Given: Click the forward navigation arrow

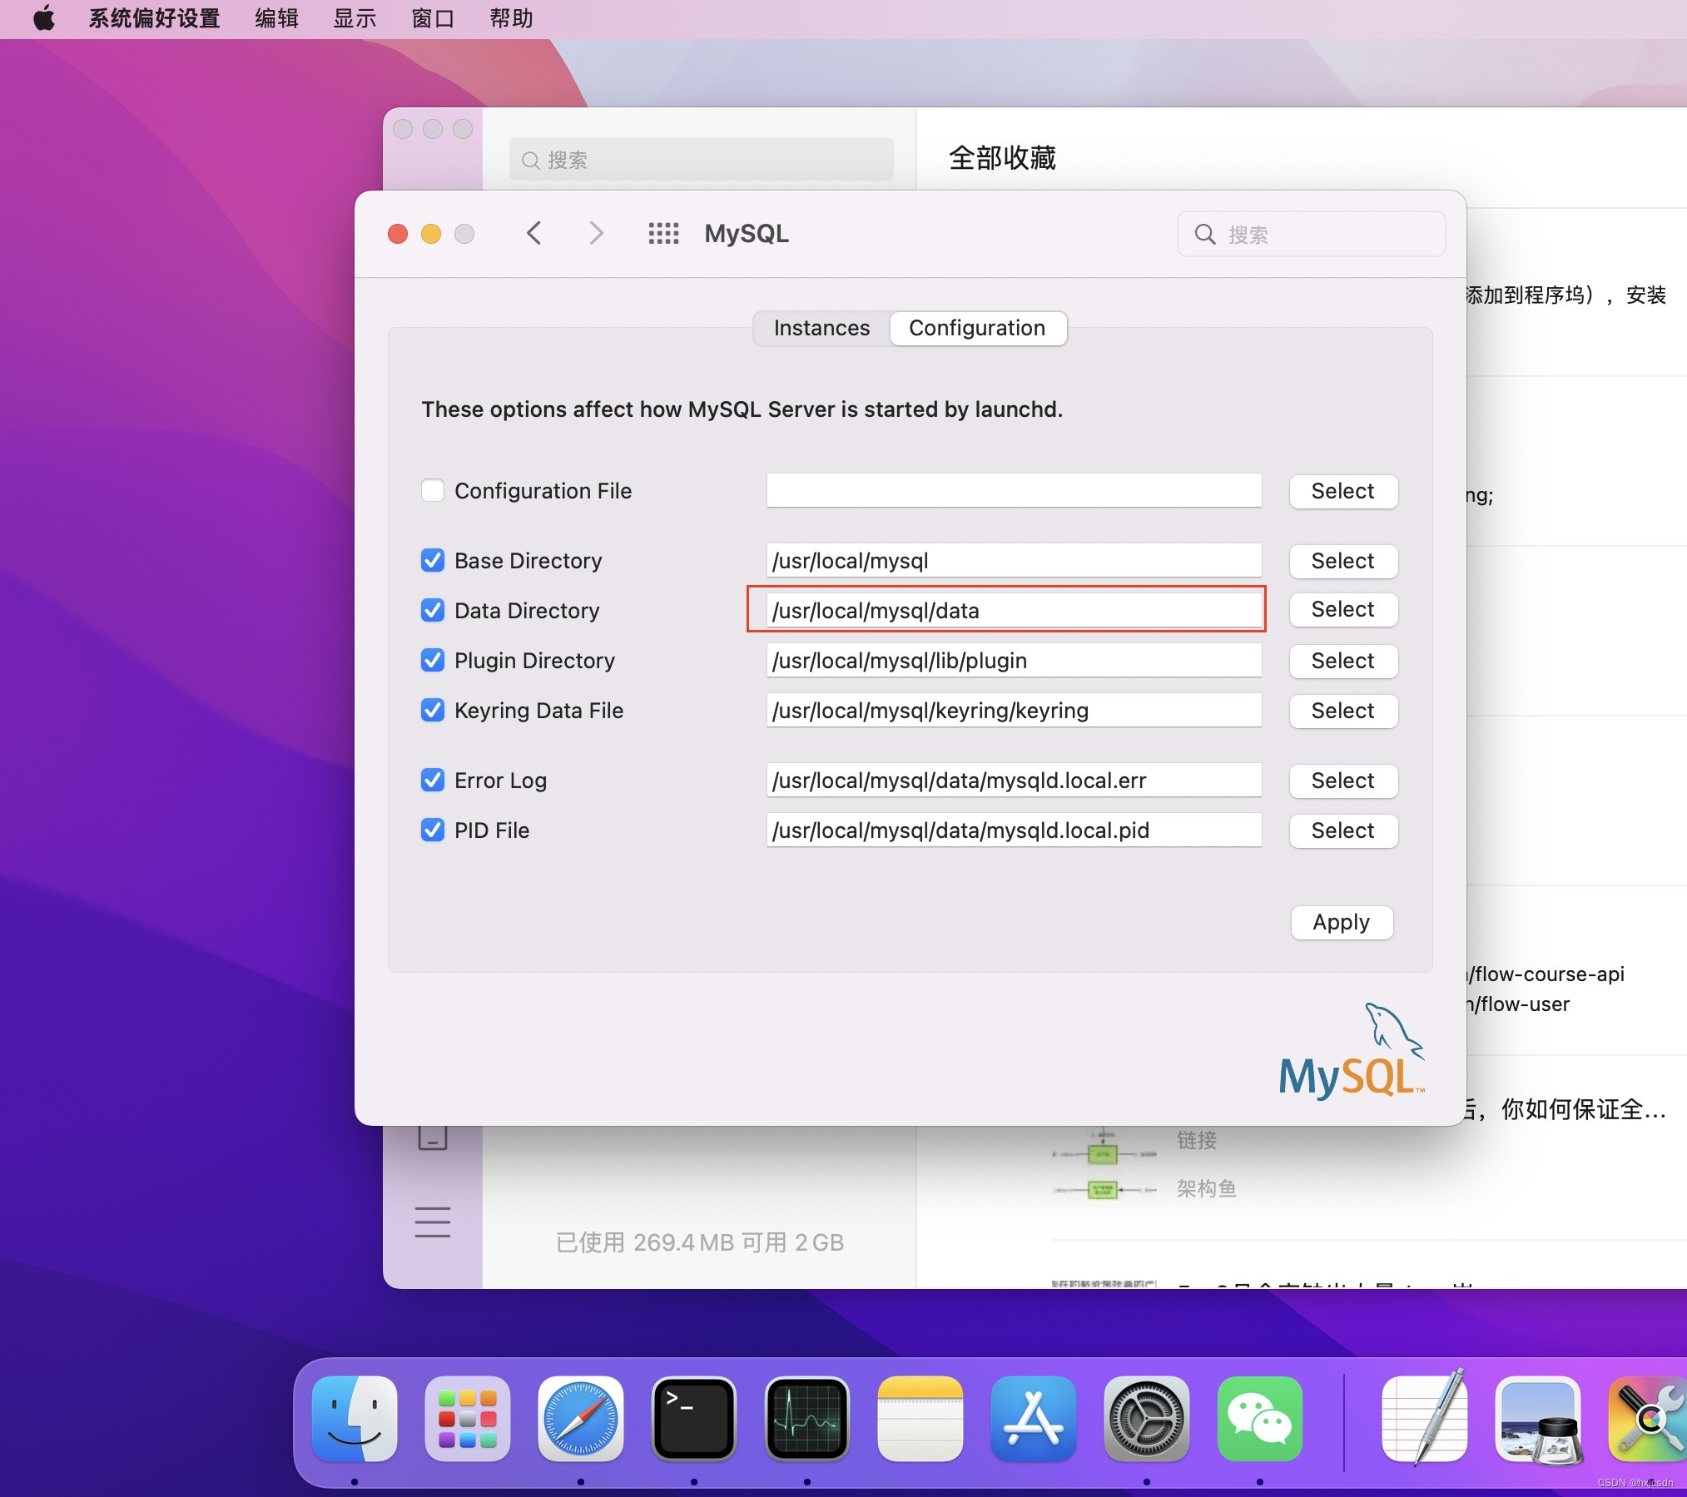Looking at the screenshot, I should [596, 234].
